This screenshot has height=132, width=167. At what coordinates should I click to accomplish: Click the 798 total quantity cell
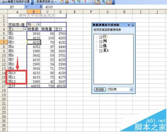click(47, 86)
